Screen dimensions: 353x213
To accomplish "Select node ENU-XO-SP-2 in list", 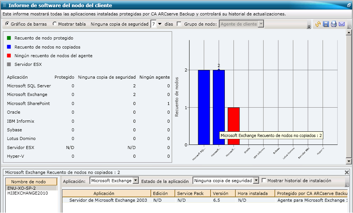I will click(32, 188).
